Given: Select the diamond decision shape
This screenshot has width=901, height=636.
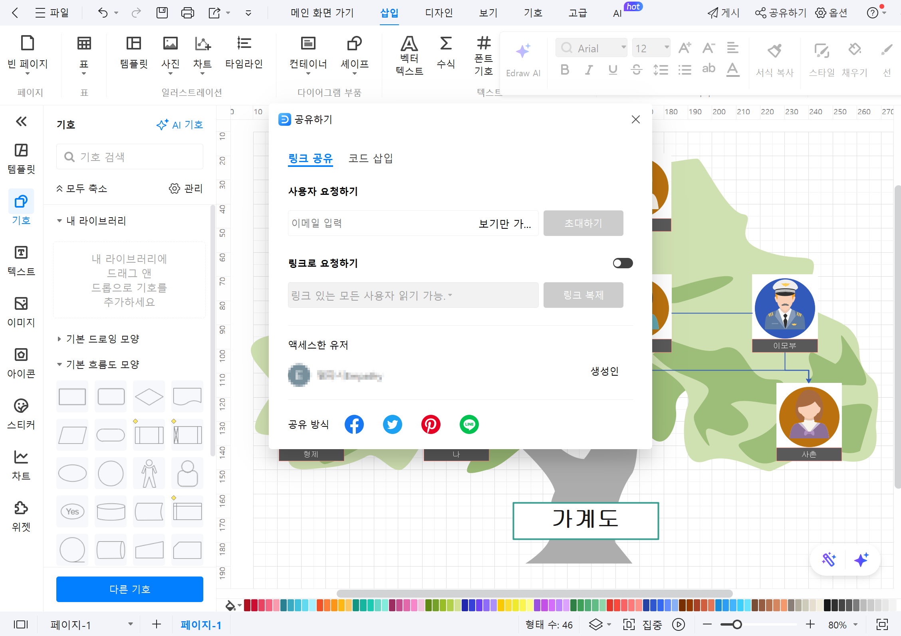Looking at the screenshot, I should [x=149, y=396].
